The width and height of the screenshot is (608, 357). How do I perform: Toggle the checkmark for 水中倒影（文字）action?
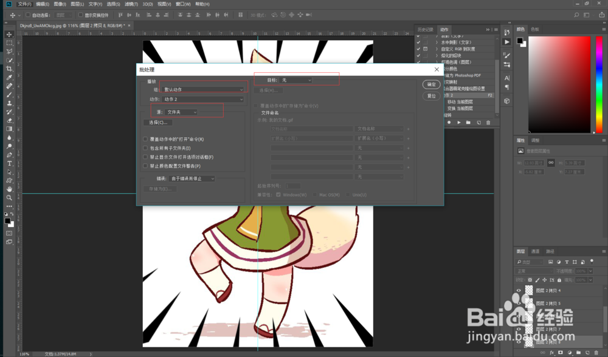[418, 42]
